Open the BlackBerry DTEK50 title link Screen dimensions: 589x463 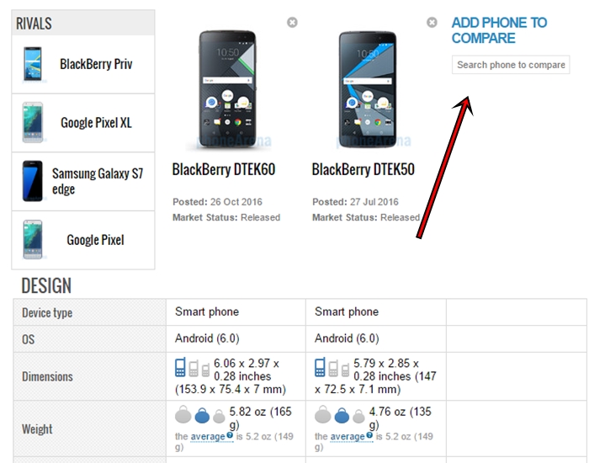pyautogui.click(x=363, y=169)
